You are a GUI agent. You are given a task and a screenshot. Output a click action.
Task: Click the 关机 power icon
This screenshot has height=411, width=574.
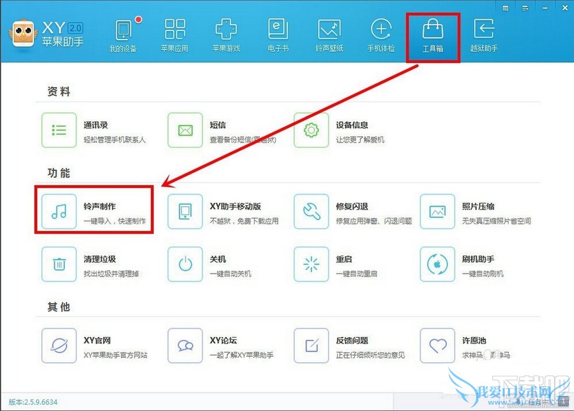tap(185, 264)
